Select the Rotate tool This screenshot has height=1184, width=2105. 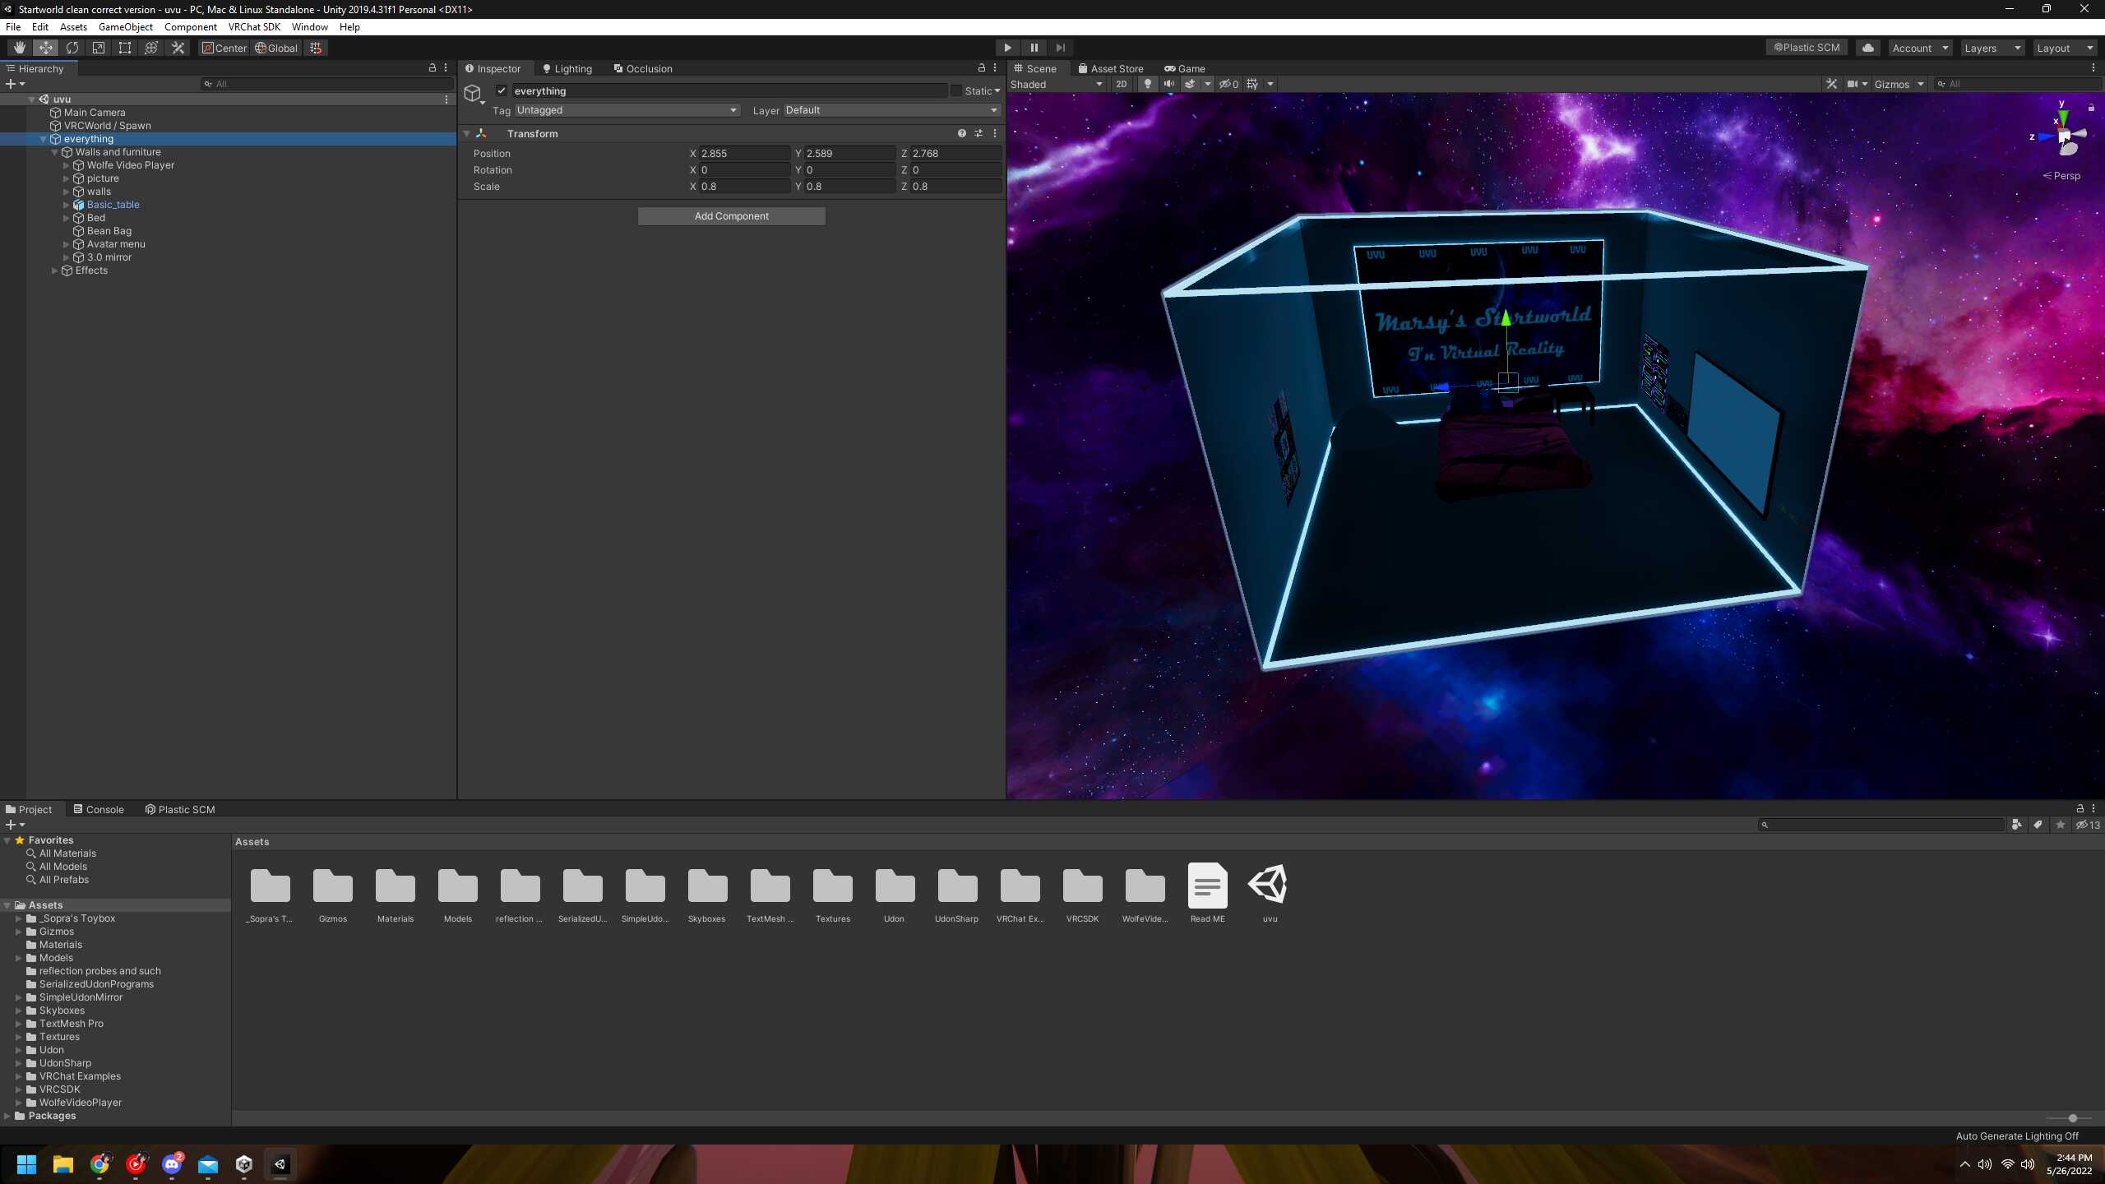[72, 48]
